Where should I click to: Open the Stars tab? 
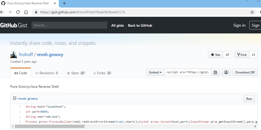(x=76, y=73)
